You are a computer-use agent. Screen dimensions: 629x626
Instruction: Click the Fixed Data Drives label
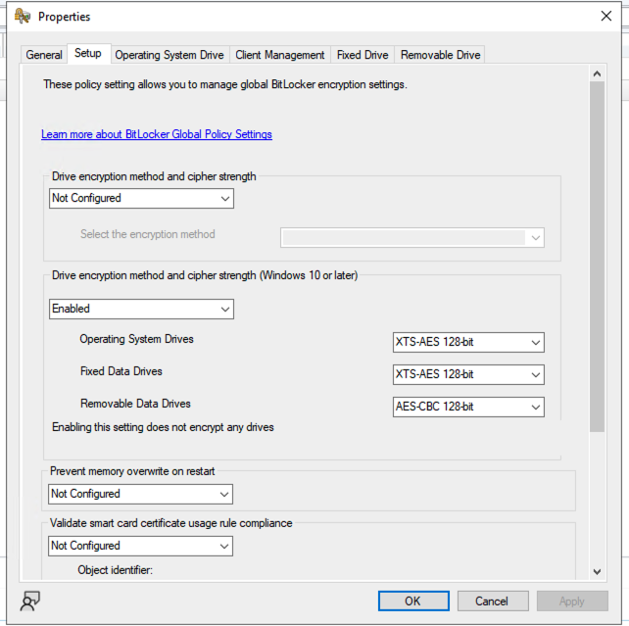point(121,371)
